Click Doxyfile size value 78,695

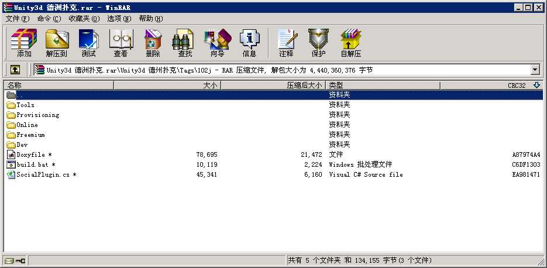click(207, 154)
